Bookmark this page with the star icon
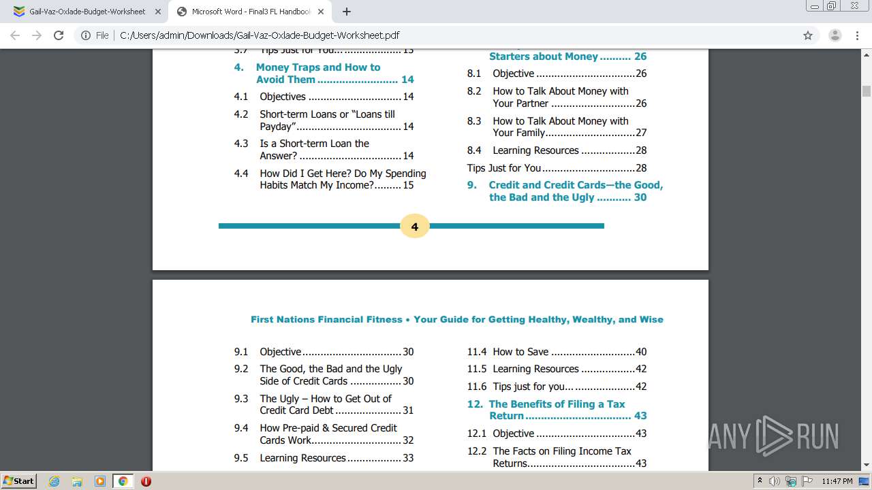The height and width of the screenshot is (490, 872). (x=808, y=35)
